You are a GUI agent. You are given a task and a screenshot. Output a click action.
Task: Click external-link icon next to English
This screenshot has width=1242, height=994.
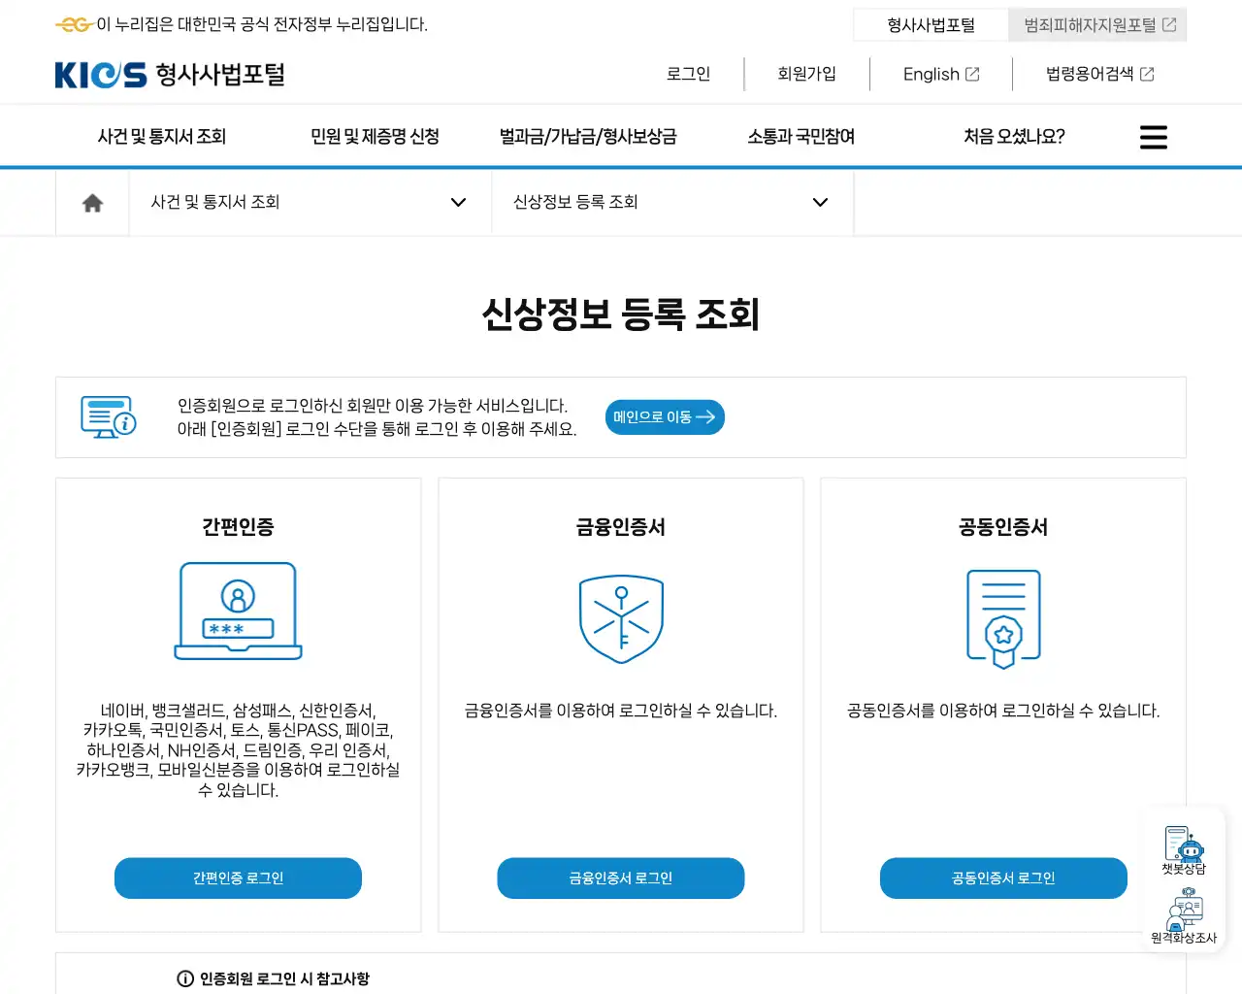point(972,75)
